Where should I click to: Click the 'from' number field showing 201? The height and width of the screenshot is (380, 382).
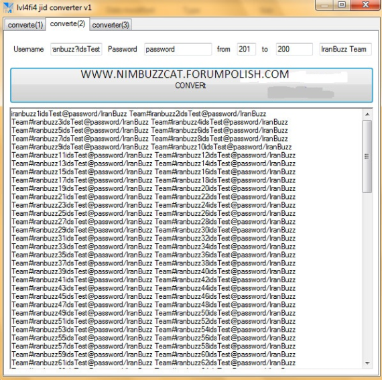point(247,49)
